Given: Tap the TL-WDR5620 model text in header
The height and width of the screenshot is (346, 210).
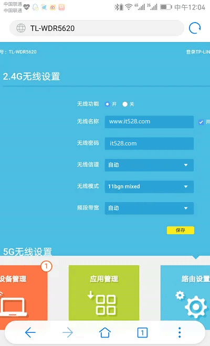Looking at the screenshot, I should [23, 52].
